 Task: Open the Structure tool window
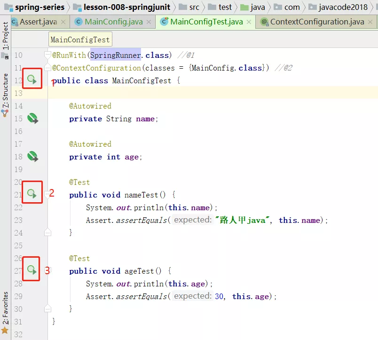pos(5,92)
